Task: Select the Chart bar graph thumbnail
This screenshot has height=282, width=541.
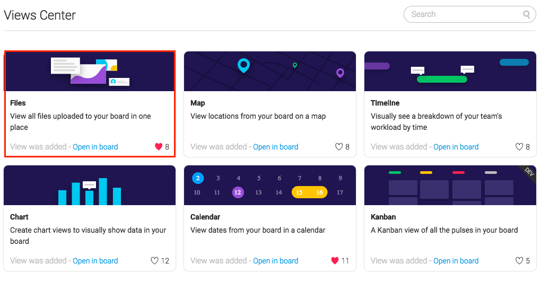Action: pyautogui.click(x=90, y=185)
